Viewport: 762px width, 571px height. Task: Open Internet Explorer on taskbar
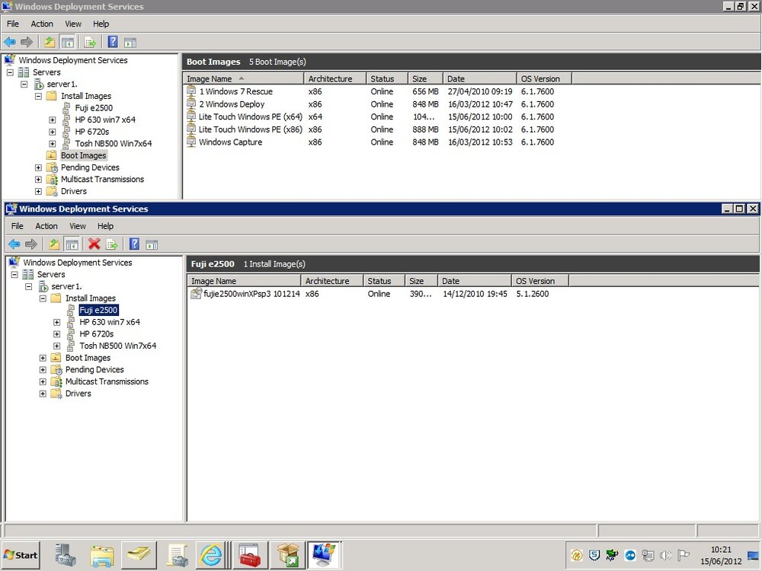coord(211,555)
